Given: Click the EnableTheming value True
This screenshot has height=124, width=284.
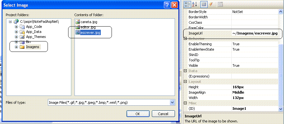Looking at the screenshot, I should [236, 44].
